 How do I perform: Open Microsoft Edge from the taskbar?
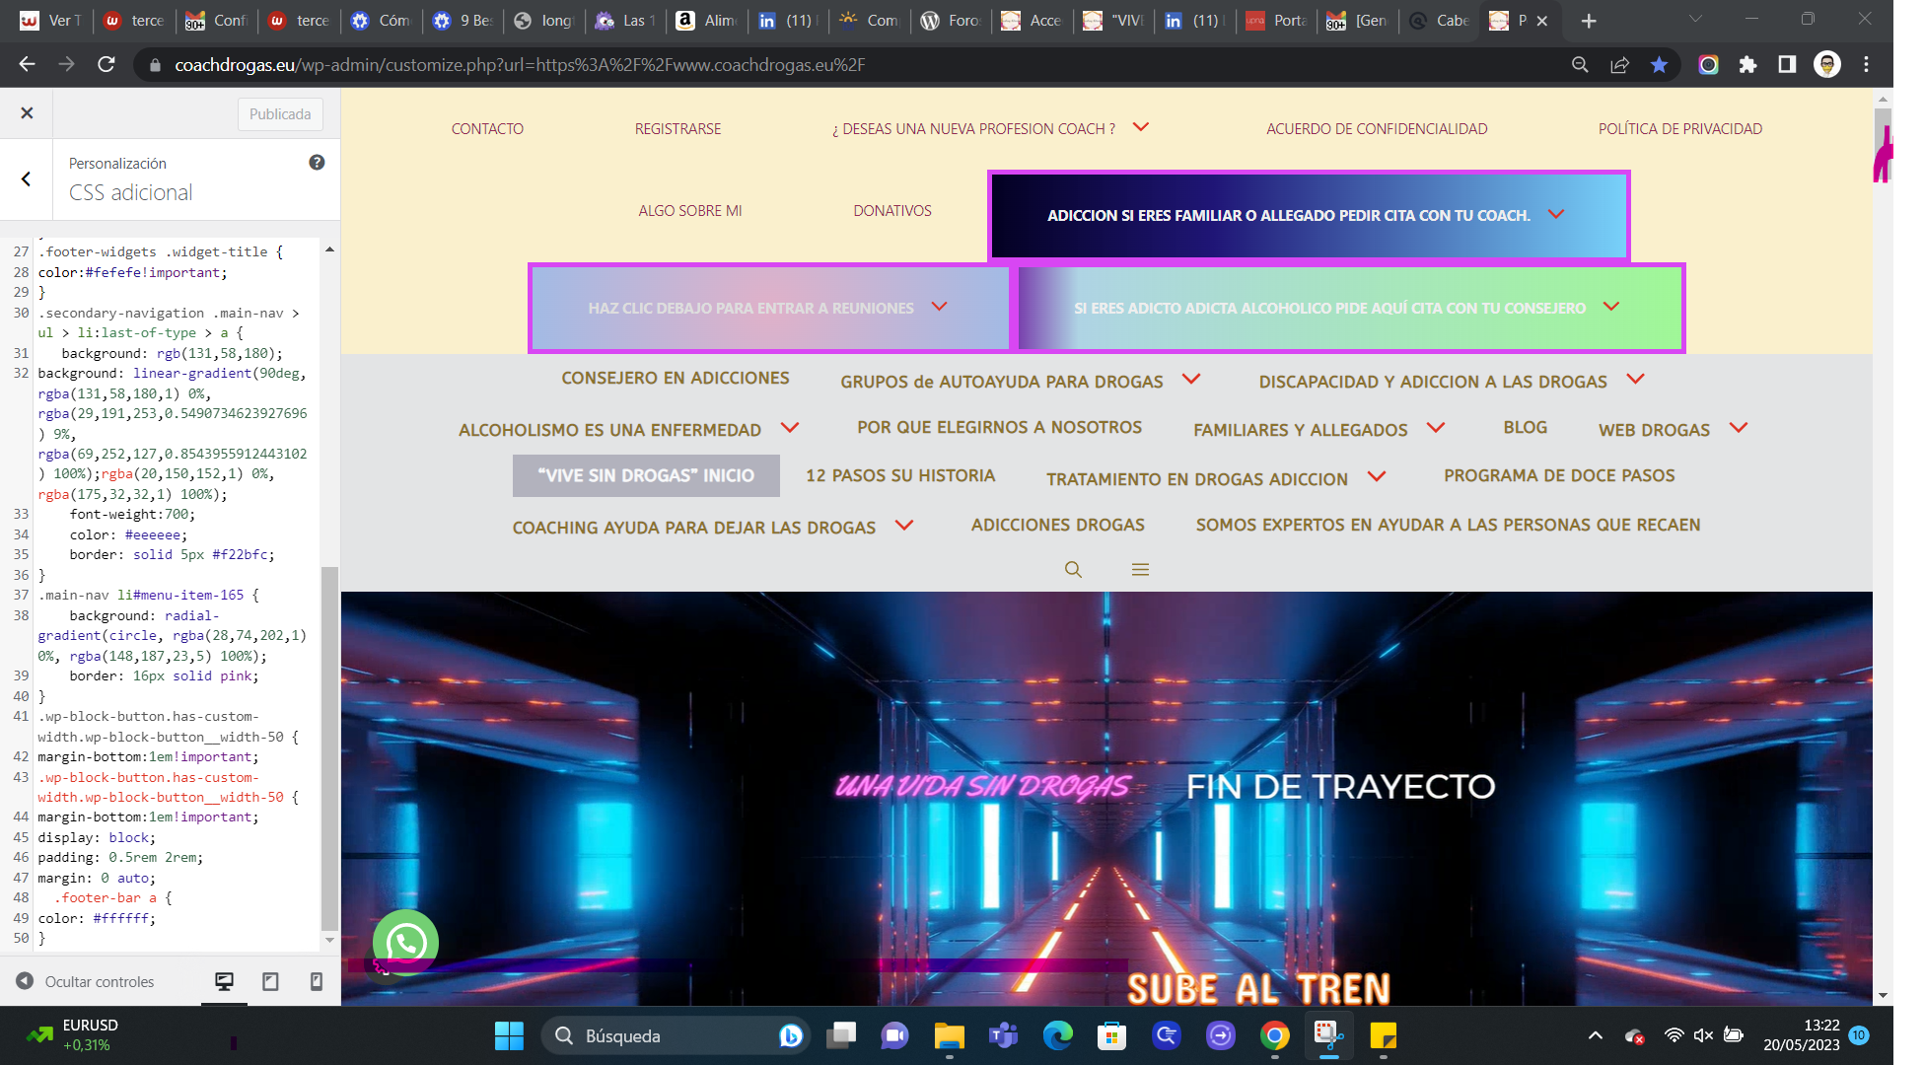pyautogui.click(x=1058, y=1035)
